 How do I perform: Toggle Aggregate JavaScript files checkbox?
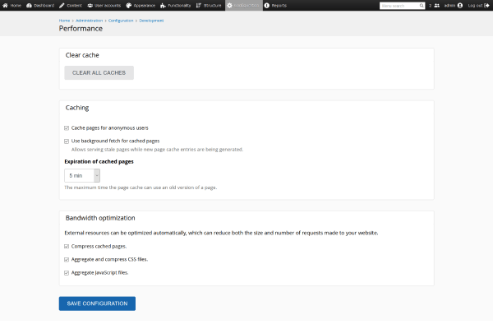tap(67, 272)
